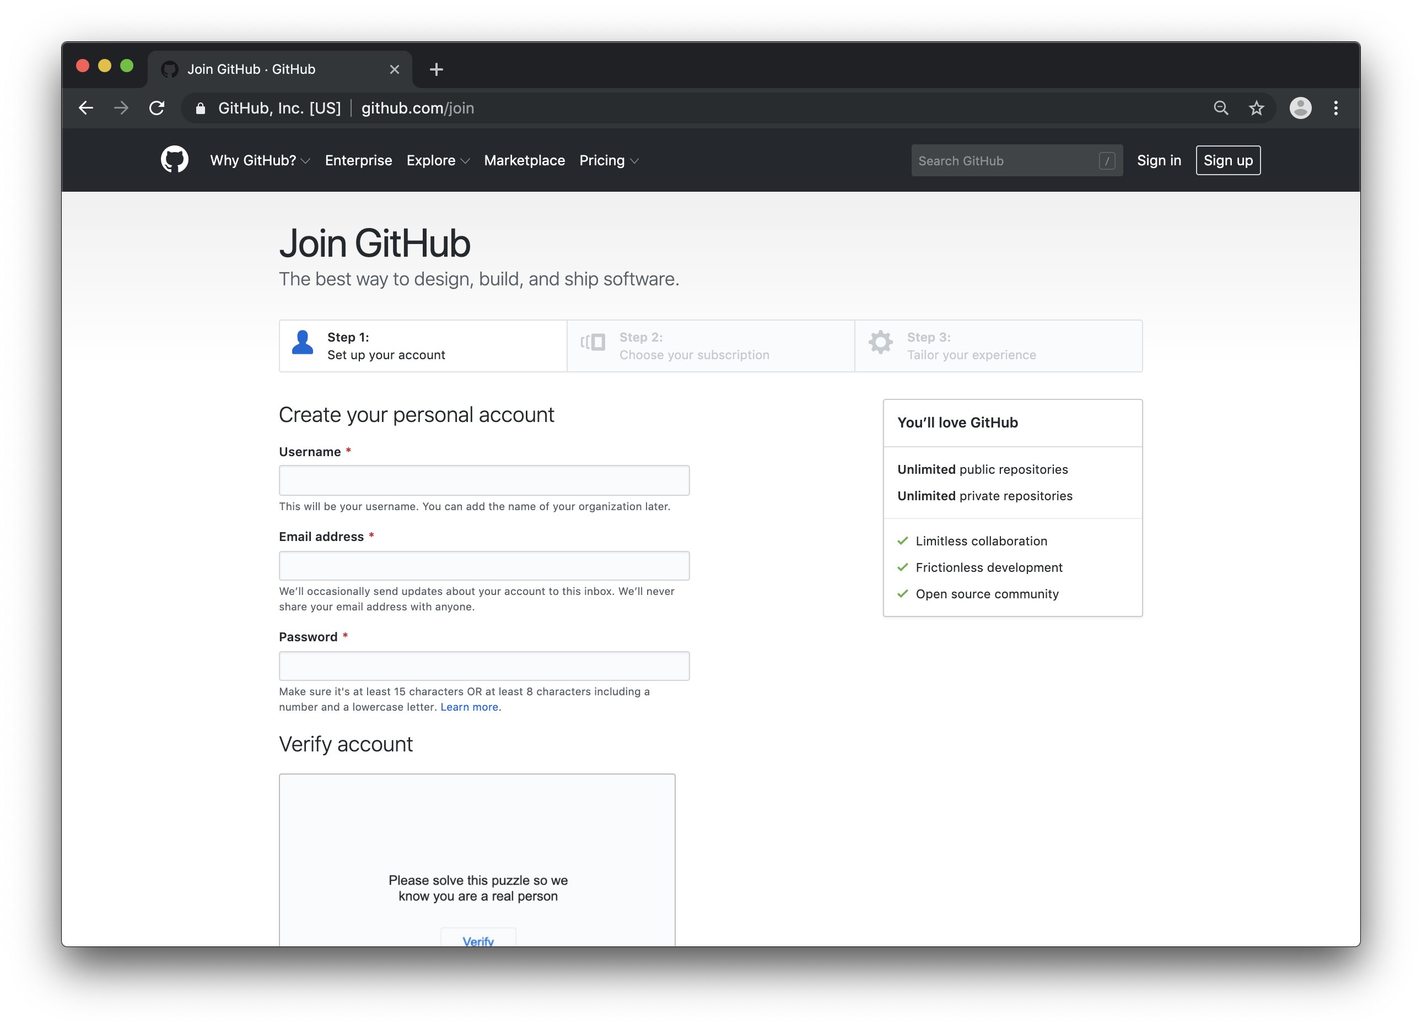This screenshot has width=1422, height=1028.
Task: Click the checkmark beside Open source community
Action: [902, 593]
